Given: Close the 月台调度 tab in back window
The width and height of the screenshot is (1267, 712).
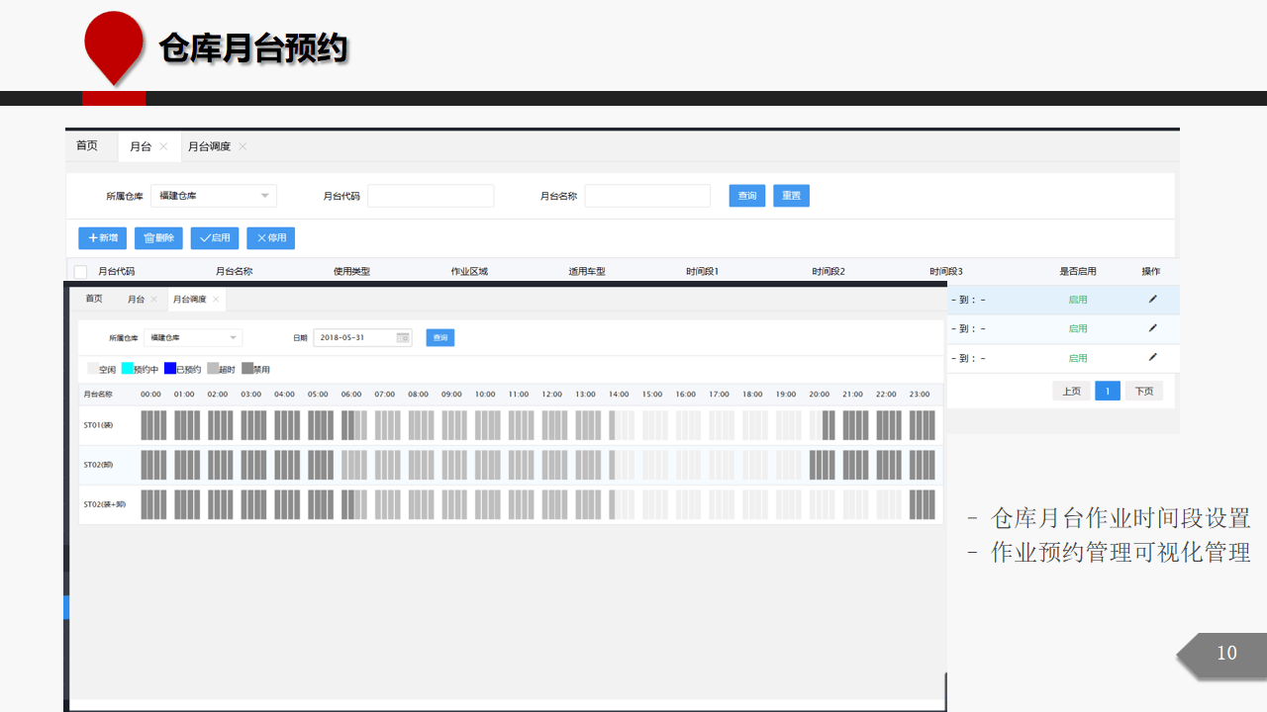Looking at the screenshot, I should [x=243, y=146].
